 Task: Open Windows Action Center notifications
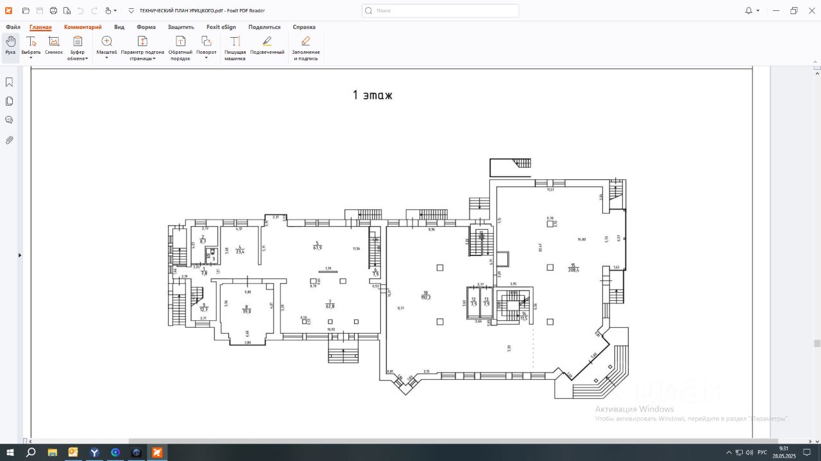pos(807,452)
